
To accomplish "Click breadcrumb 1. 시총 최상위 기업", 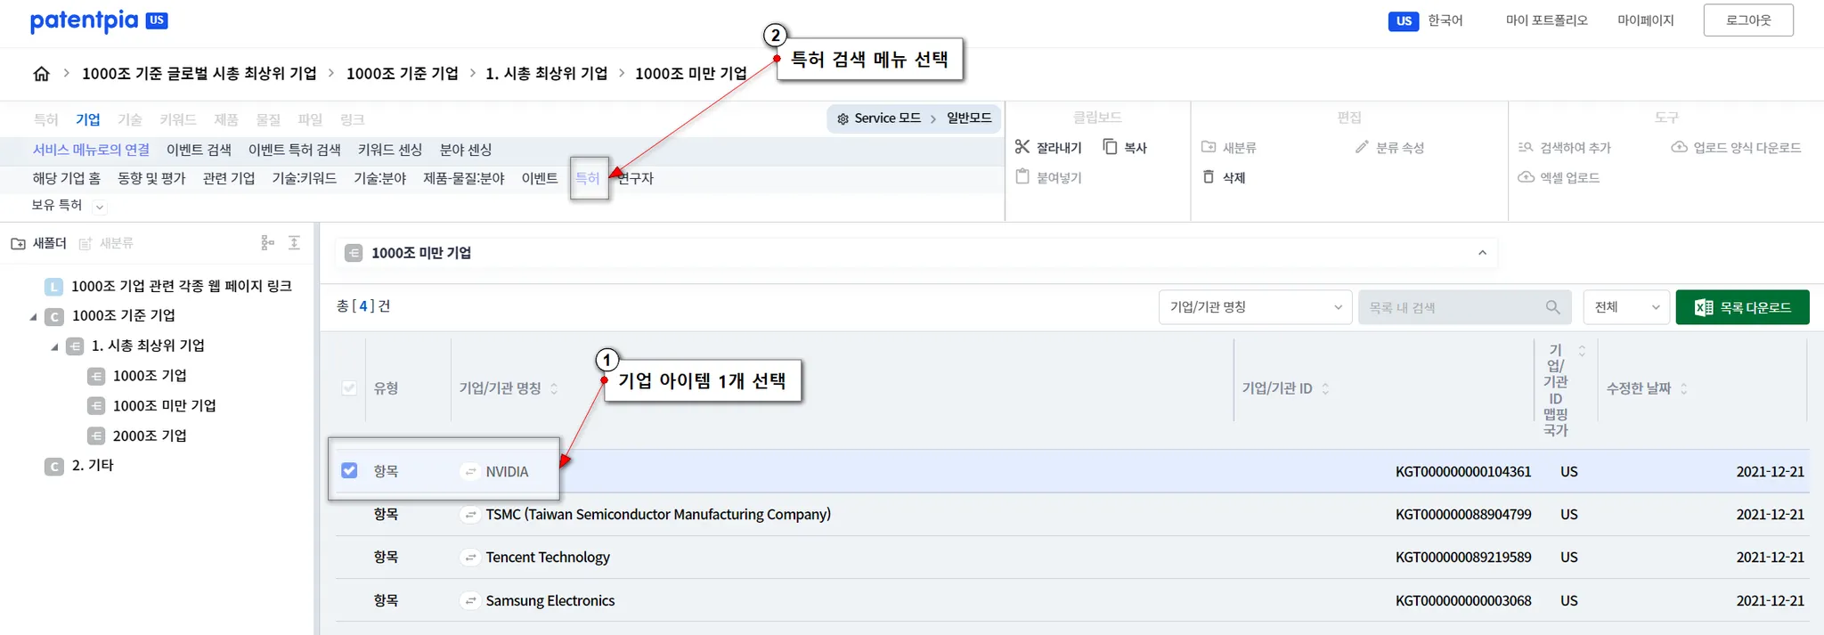I will (547, 73).
